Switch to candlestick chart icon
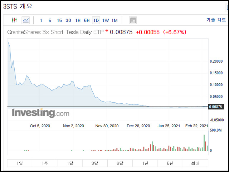This screenshot has width=229, height=172. (14, 20)
